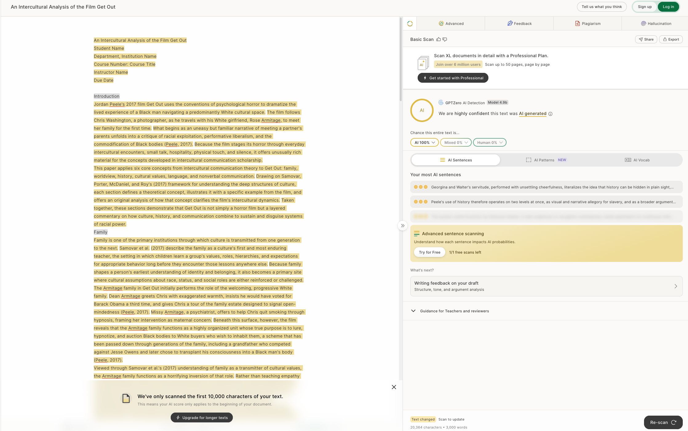Click the Share button

coord(646,39)
